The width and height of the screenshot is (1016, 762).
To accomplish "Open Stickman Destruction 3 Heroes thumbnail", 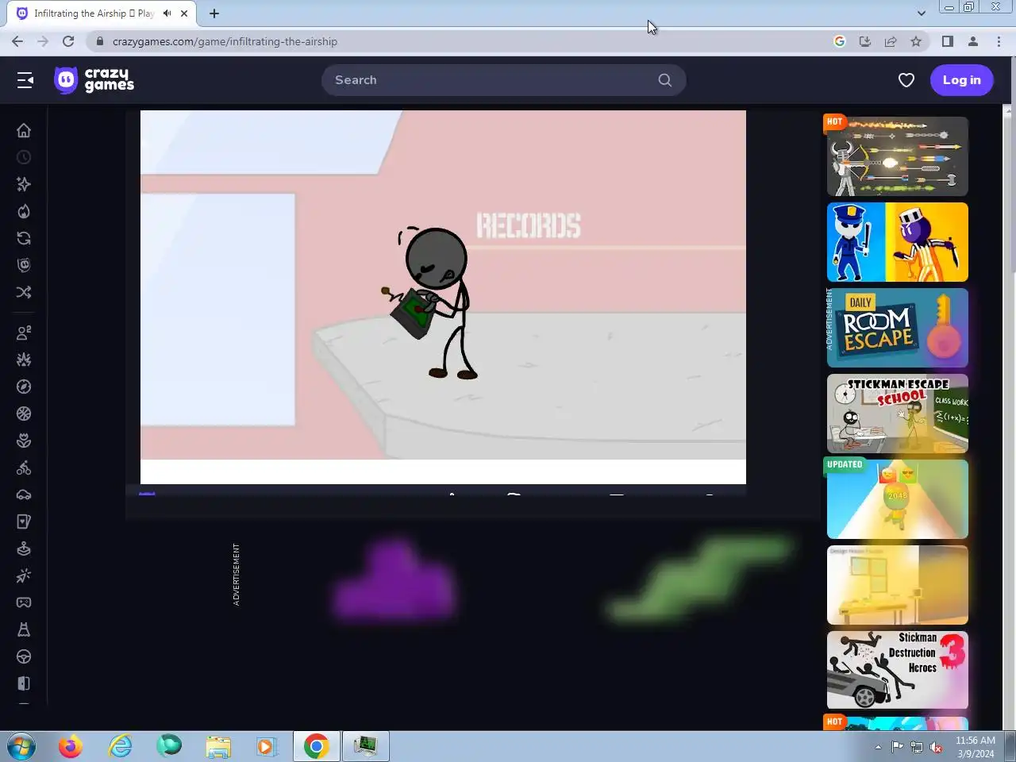I will coord(897,670).
